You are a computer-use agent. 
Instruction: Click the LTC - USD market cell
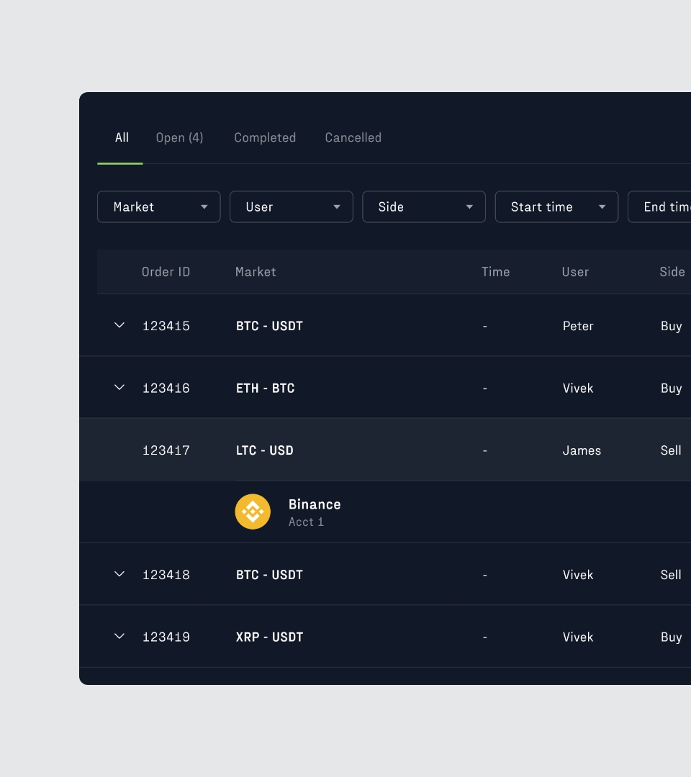[265, 450]
